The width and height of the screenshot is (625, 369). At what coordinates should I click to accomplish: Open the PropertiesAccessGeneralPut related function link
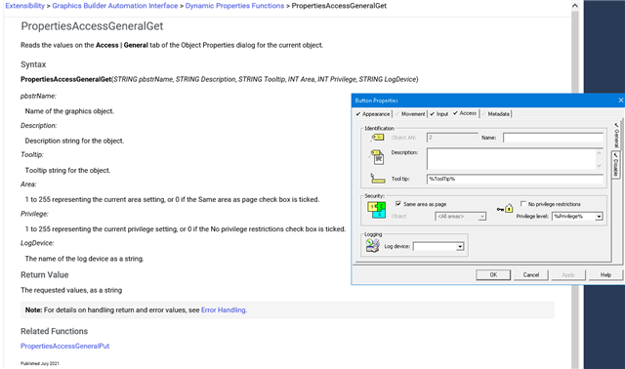point(65,346)
